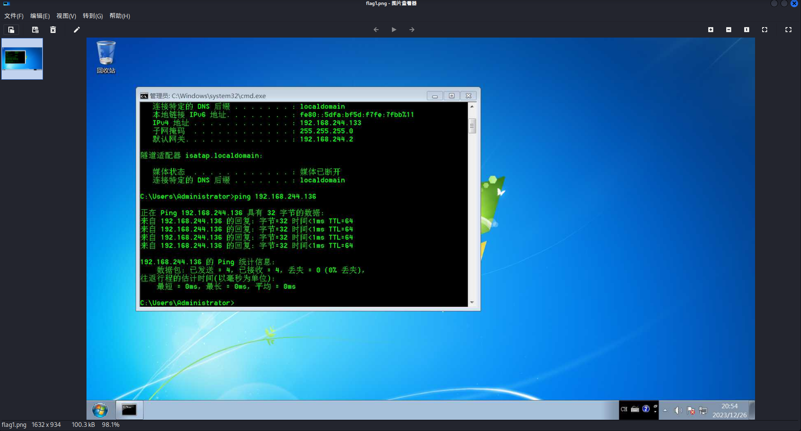Click the IPv4 address '192.168.244.133'

tap(331, 123)
